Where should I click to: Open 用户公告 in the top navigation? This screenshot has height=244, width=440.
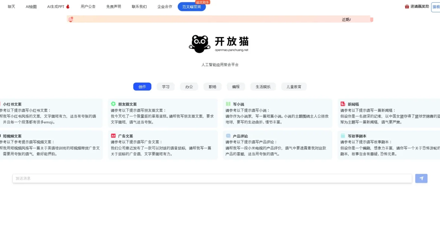[88, 6]
